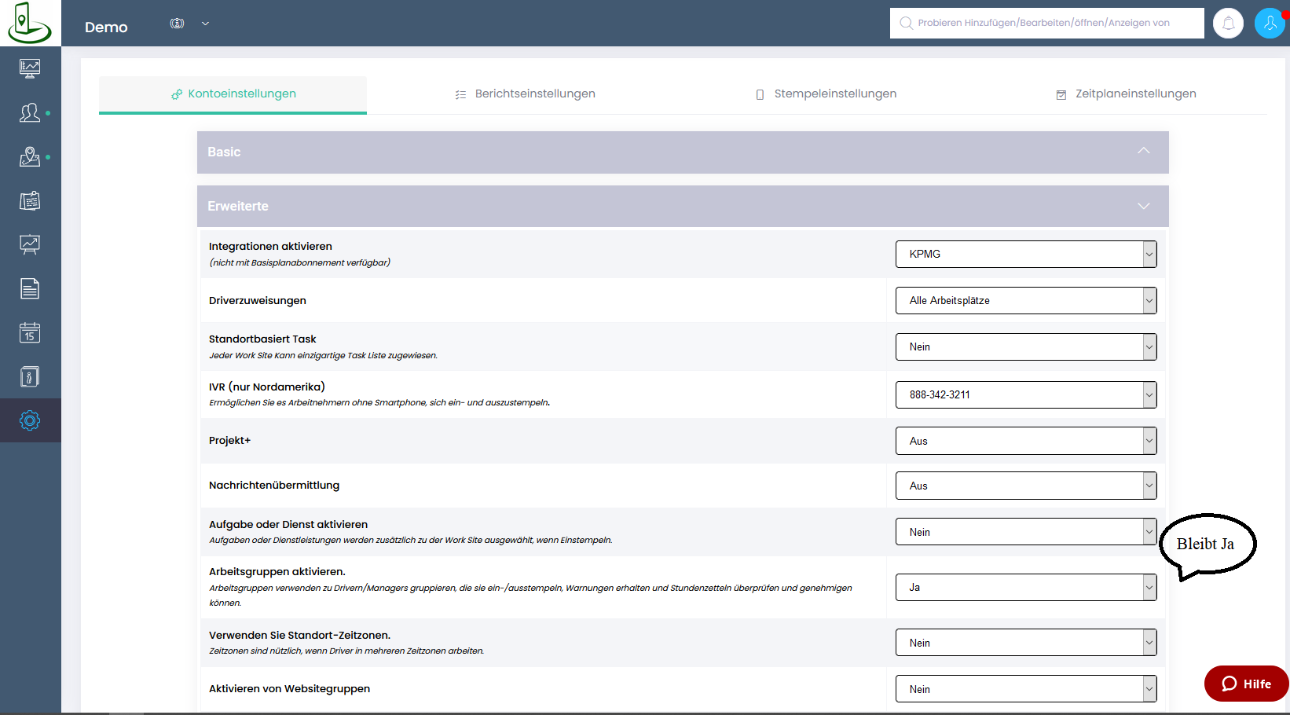Viewport: 1290px width, 715px height.
Task: Open the Projekt+ dropdown
Action: pyautogui.click(x=1026, y=441)
